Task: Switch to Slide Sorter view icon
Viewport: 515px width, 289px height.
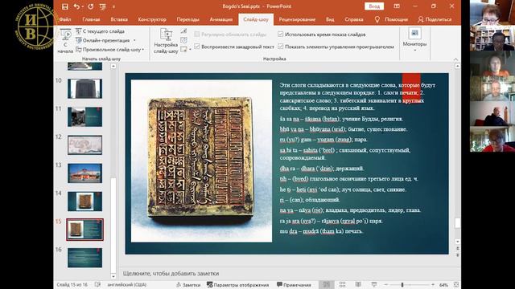Action: click(342, 284)
